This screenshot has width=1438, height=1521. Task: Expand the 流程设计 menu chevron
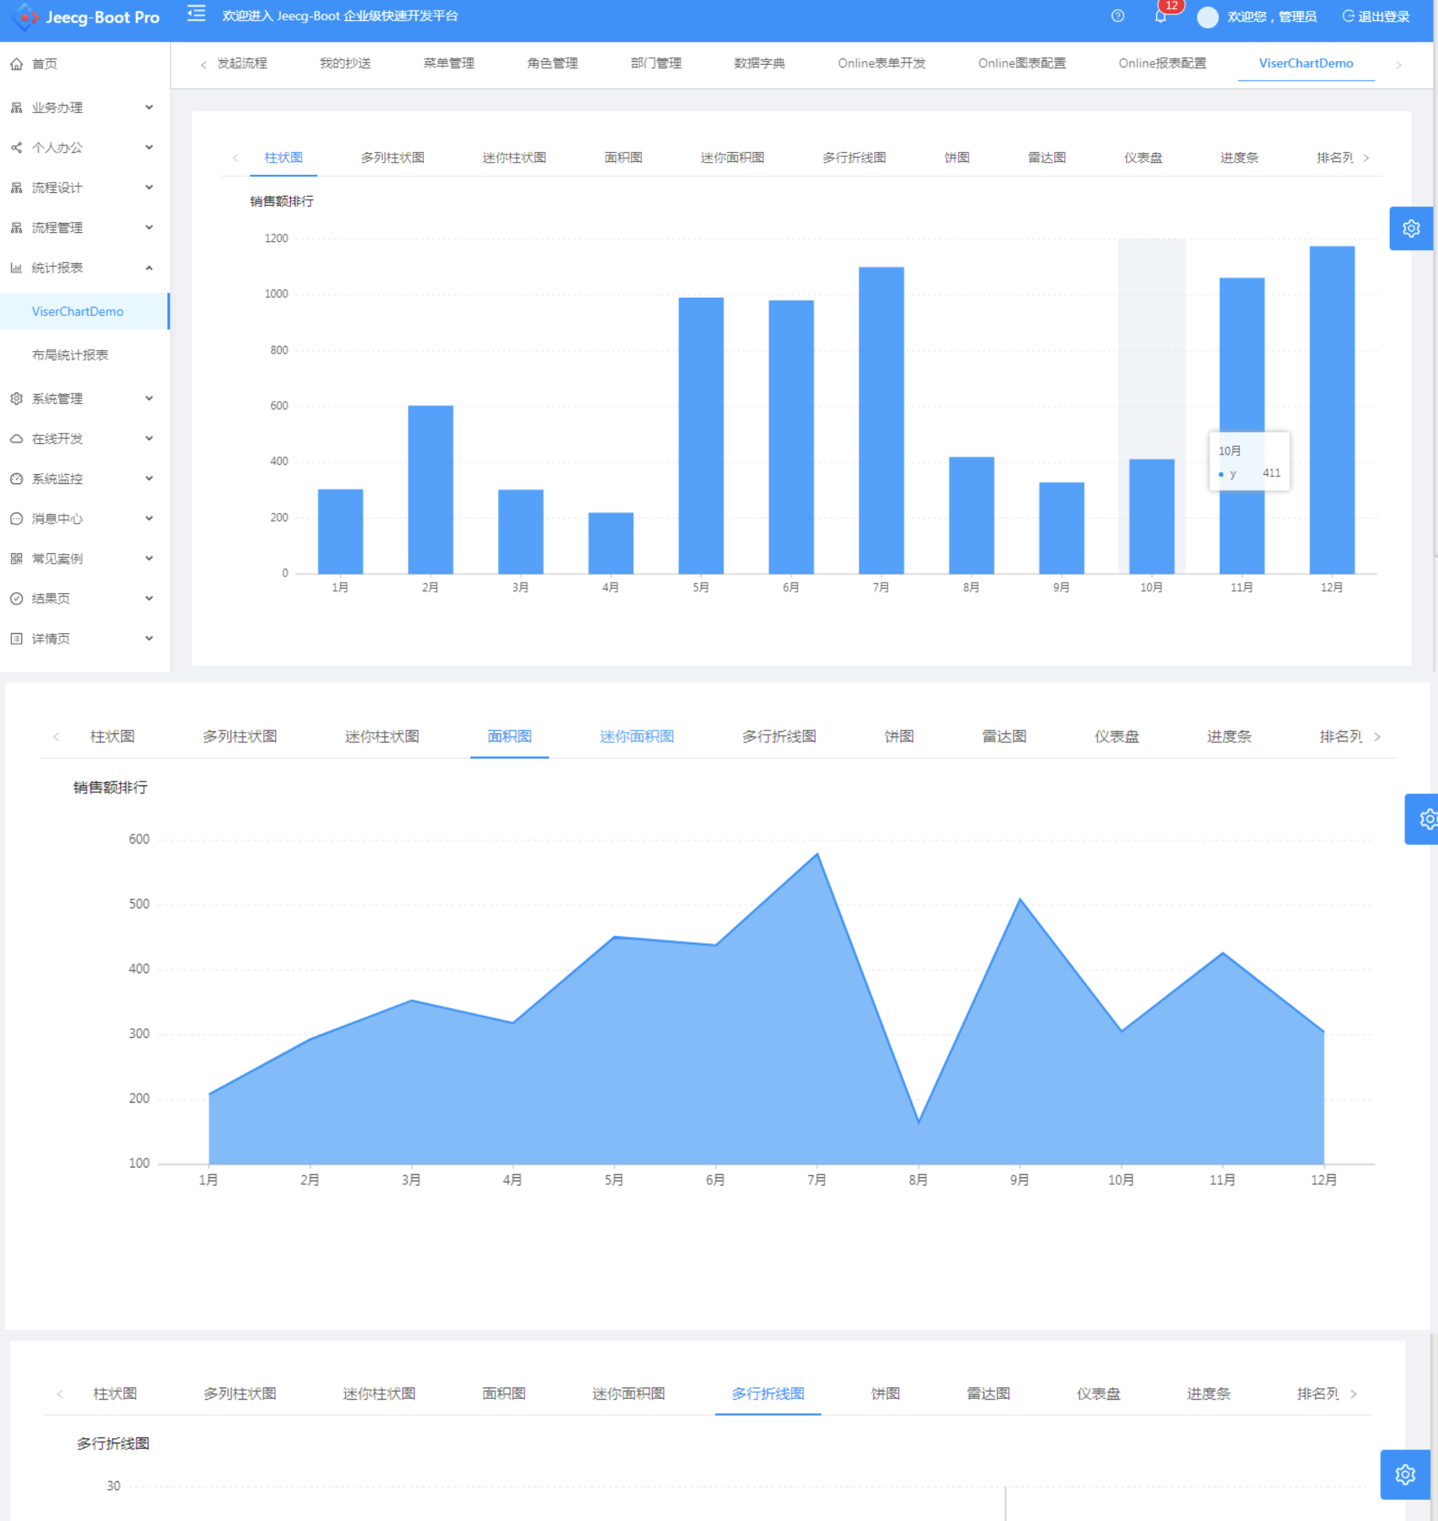click(x=148, y=187)
